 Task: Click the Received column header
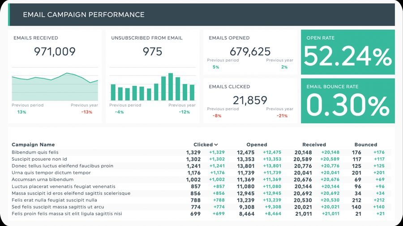(314, 145)
